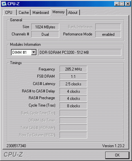Click the Size label
The image size is (132, 161).
point(26,27)
